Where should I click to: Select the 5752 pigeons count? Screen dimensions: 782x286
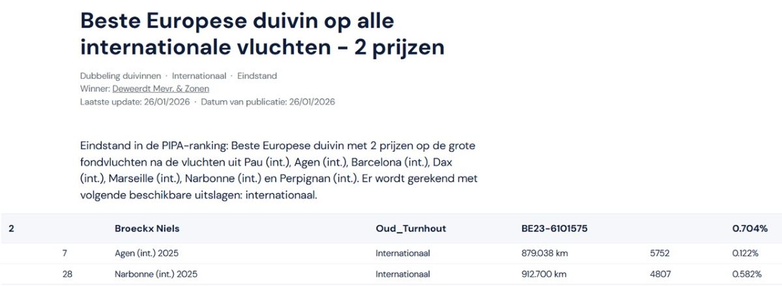pyautogui.click(x=659, y=253)
